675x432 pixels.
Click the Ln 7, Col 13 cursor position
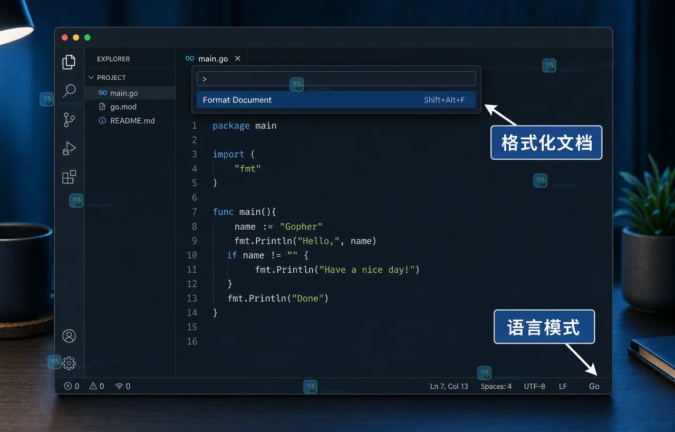(x=449, y=386)
